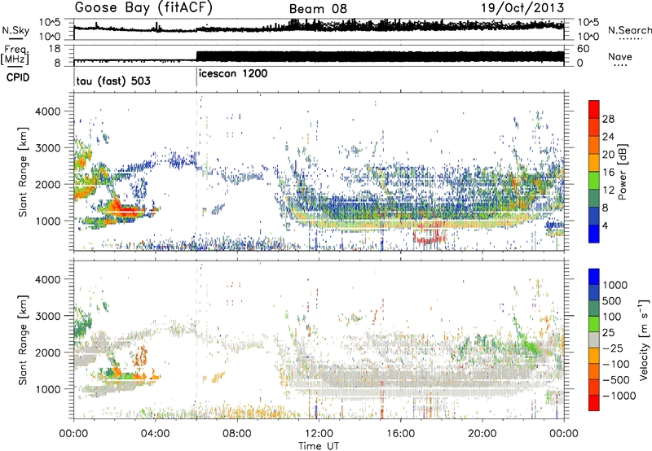The height and width of the screenshot is (451, 652).
Task: Click the 16:00 time tick label
Action: pos(400,434)
